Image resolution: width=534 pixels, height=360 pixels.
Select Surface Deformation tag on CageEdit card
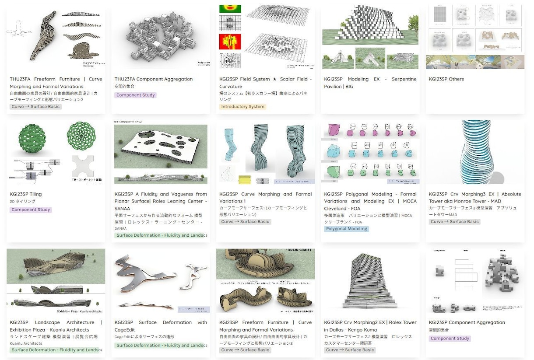(161, 345)
